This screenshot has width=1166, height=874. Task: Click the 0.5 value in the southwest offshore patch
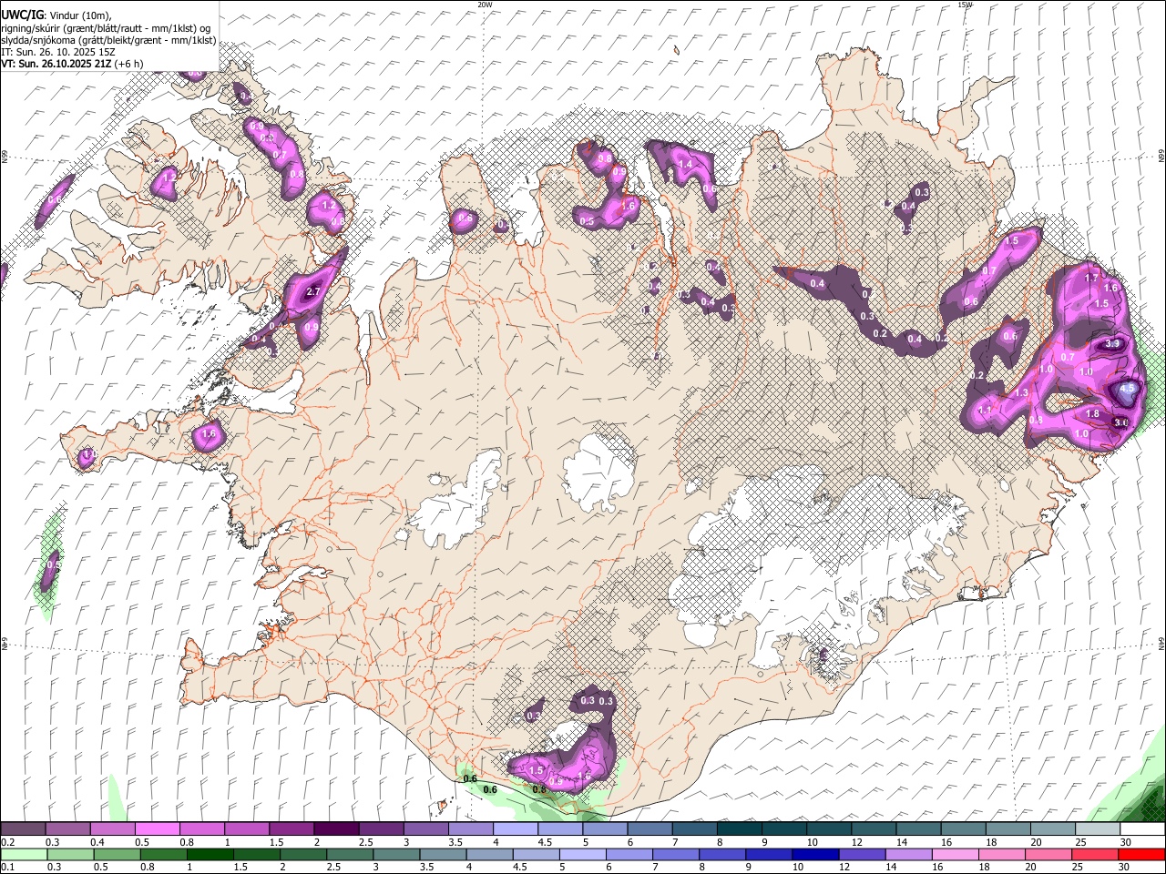[53, 565]
